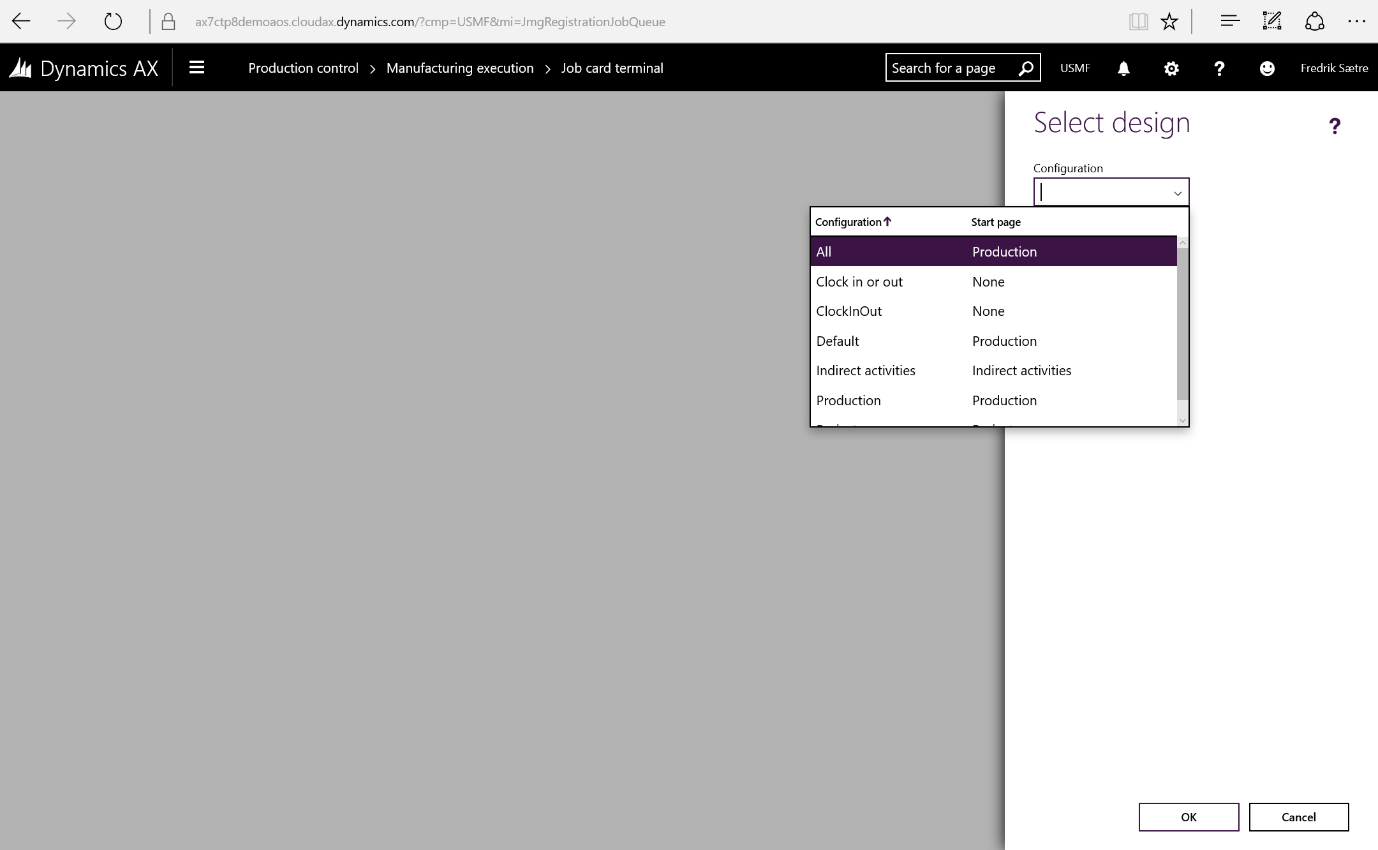Click scrollbar down arrow in lookup list
The height and width of the screenshot is (850, 1378).
[1182, 421]
